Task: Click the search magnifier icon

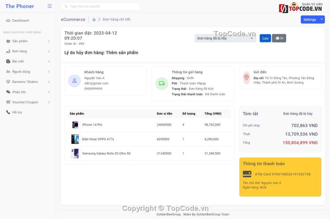Action: tap(66, 6)
